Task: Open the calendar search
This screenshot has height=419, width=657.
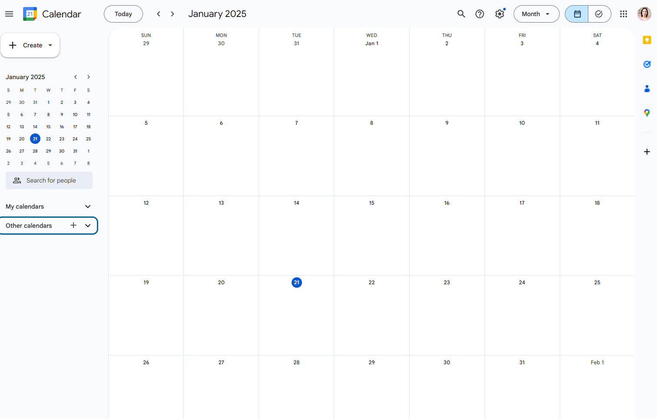Action: click(x=461, y=13)
